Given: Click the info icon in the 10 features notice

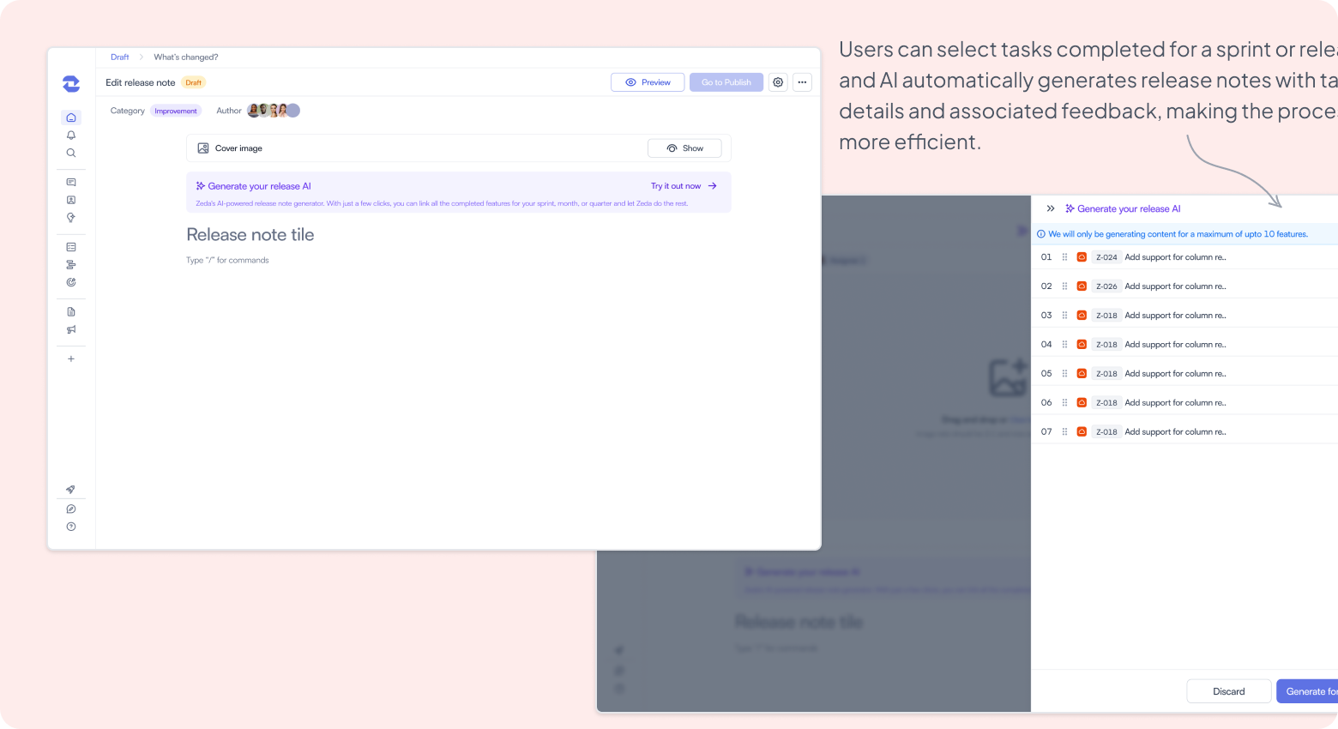Looking at the screenshot, I should pos(1041,234).
